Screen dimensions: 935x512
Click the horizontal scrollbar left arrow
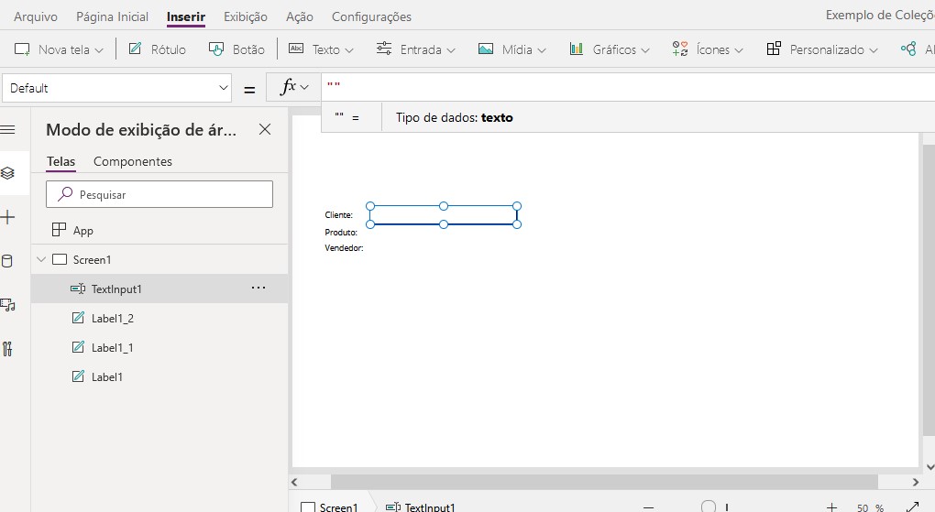tap(294, 482)
